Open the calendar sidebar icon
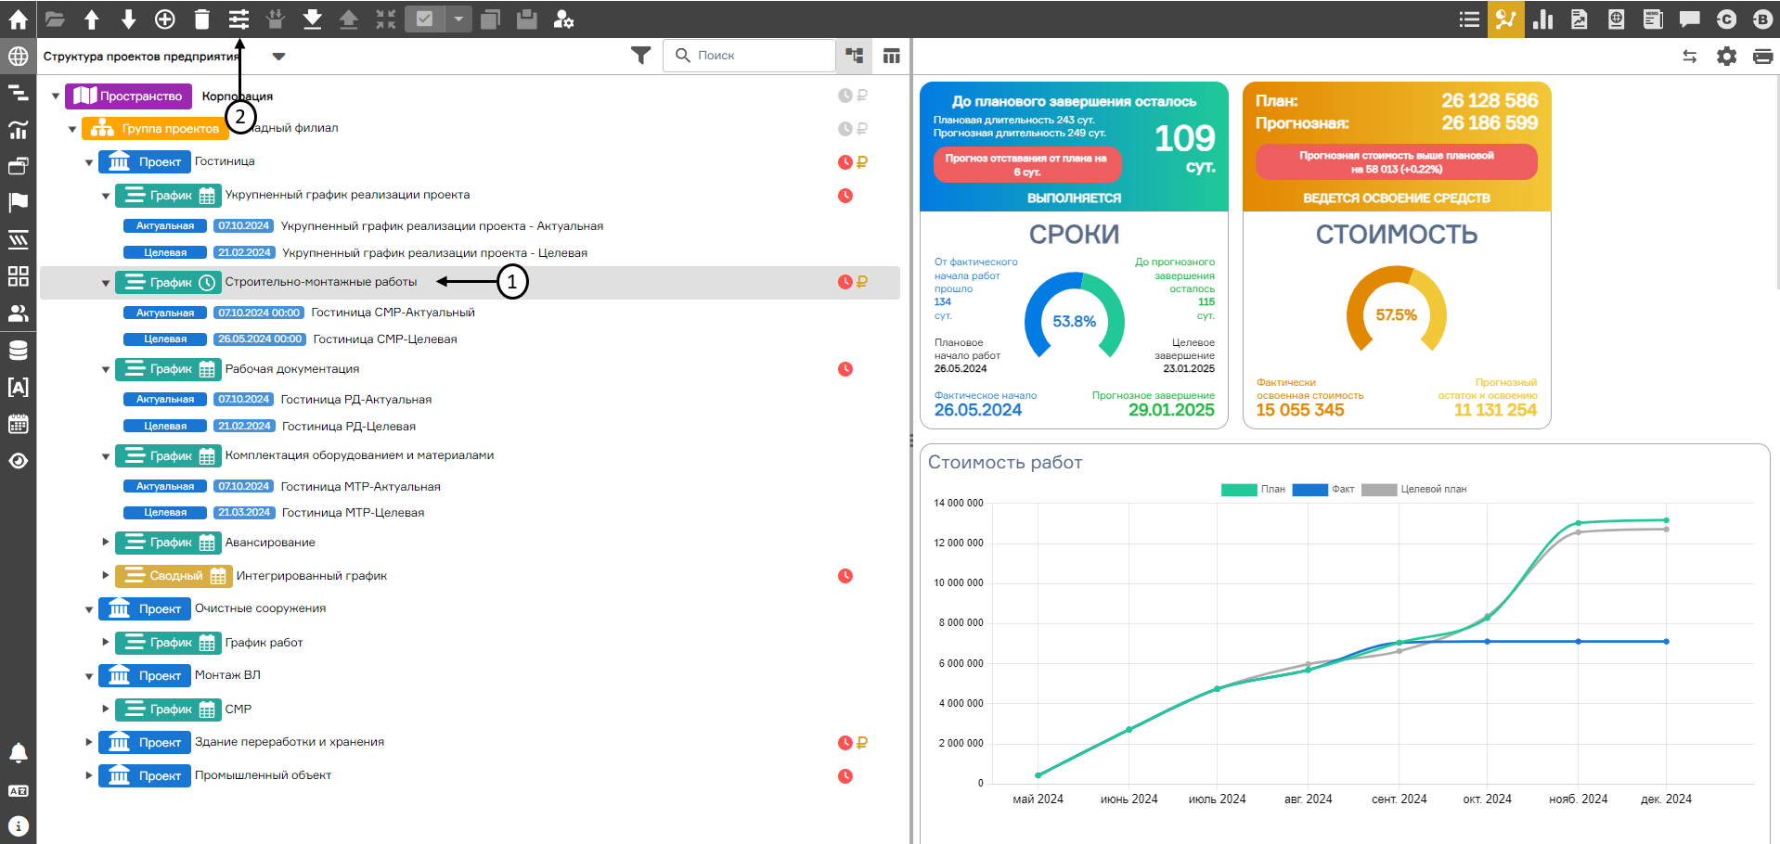The height and width of the screenshot is (844, 1780). coord(18,425)
